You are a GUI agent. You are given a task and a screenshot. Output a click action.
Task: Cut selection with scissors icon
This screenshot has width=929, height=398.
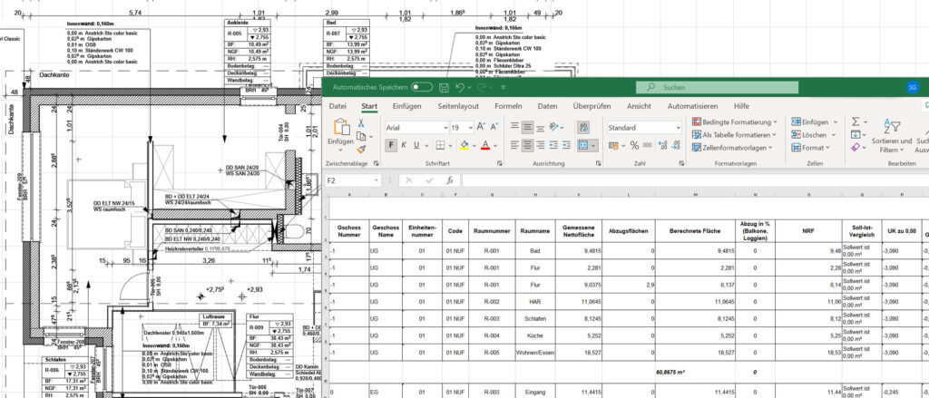(362, 122)
